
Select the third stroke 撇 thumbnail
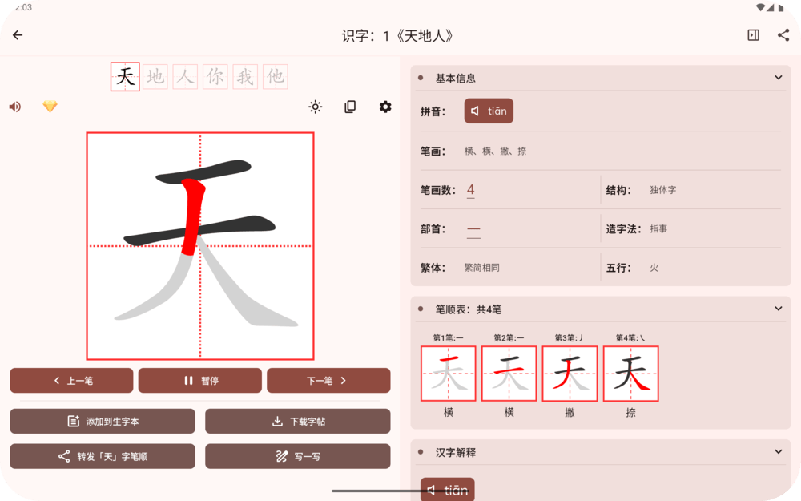[570, 373]
